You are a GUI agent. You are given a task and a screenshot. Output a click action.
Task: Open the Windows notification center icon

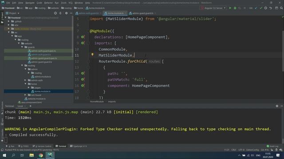coord(278,155)
